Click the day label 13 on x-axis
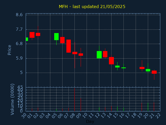The image size is (166, 125). pos(103,116)
